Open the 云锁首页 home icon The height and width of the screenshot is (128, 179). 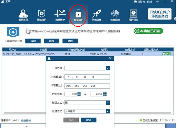click(x=23, y=15)
